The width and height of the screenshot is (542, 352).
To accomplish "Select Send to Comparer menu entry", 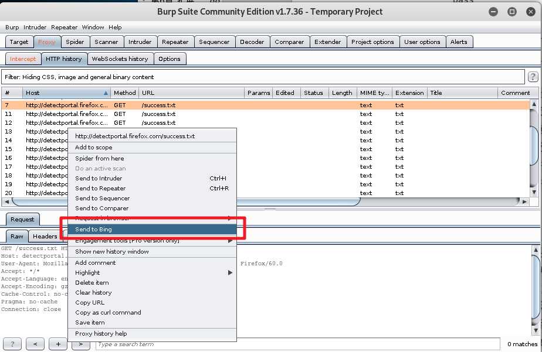I will (152, 209).
